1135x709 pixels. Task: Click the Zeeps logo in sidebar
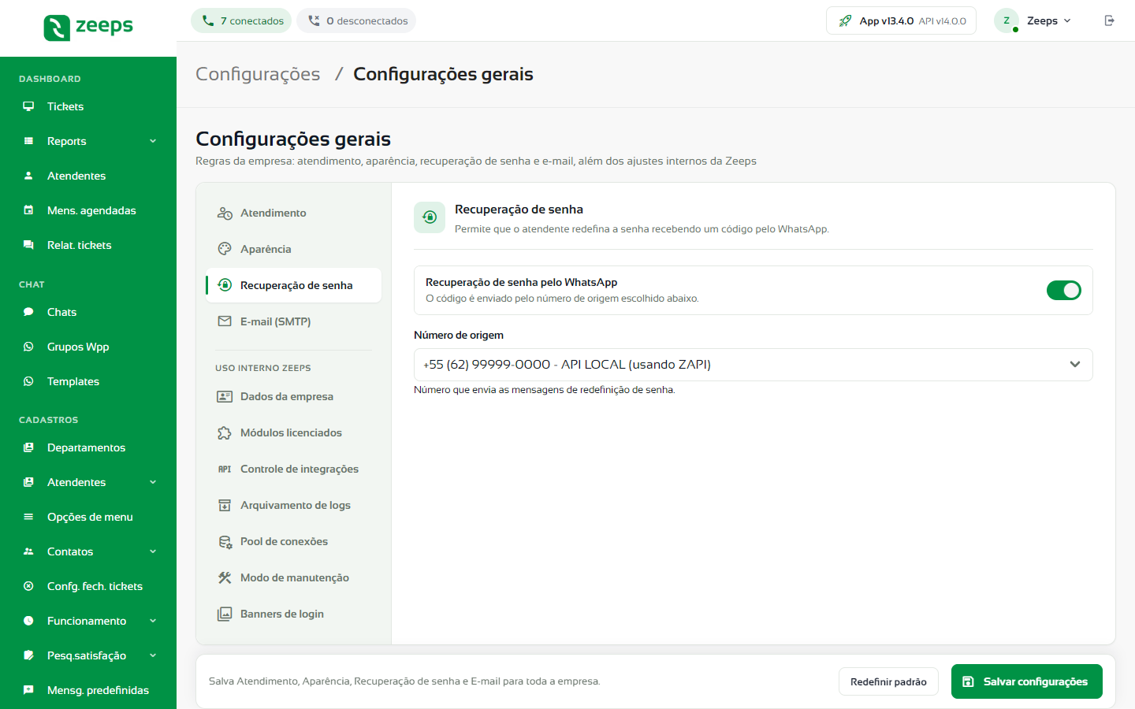tap(88, 28)
